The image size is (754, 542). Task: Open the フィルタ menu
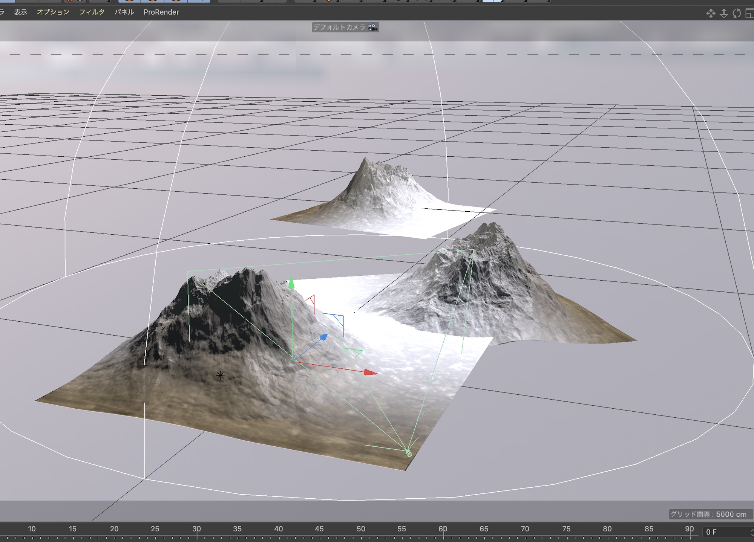click(x=92, y=12)
